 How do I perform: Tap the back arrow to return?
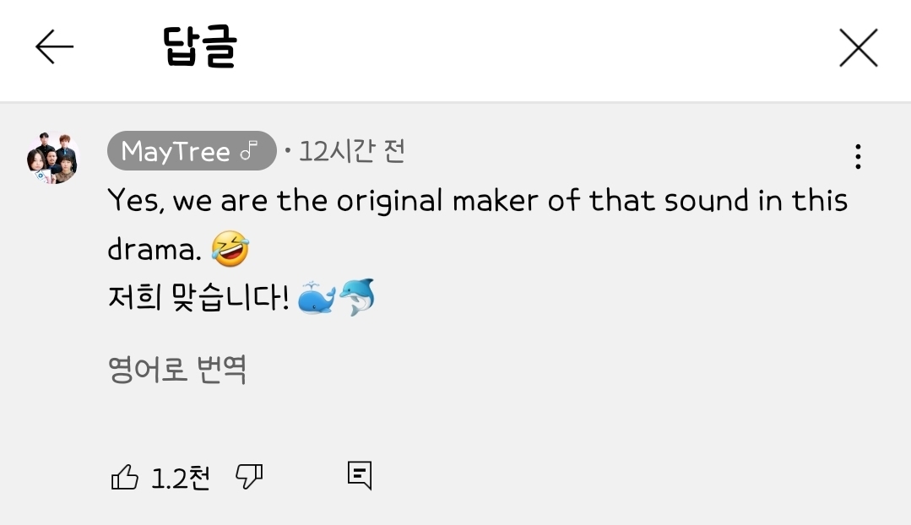[52, 47]
